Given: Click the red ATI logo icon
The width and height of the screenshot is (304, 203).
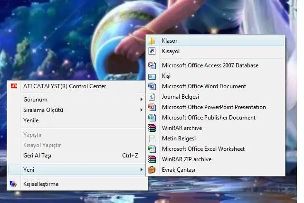Looking at the screenshot, I should click(x=14, y=86).
